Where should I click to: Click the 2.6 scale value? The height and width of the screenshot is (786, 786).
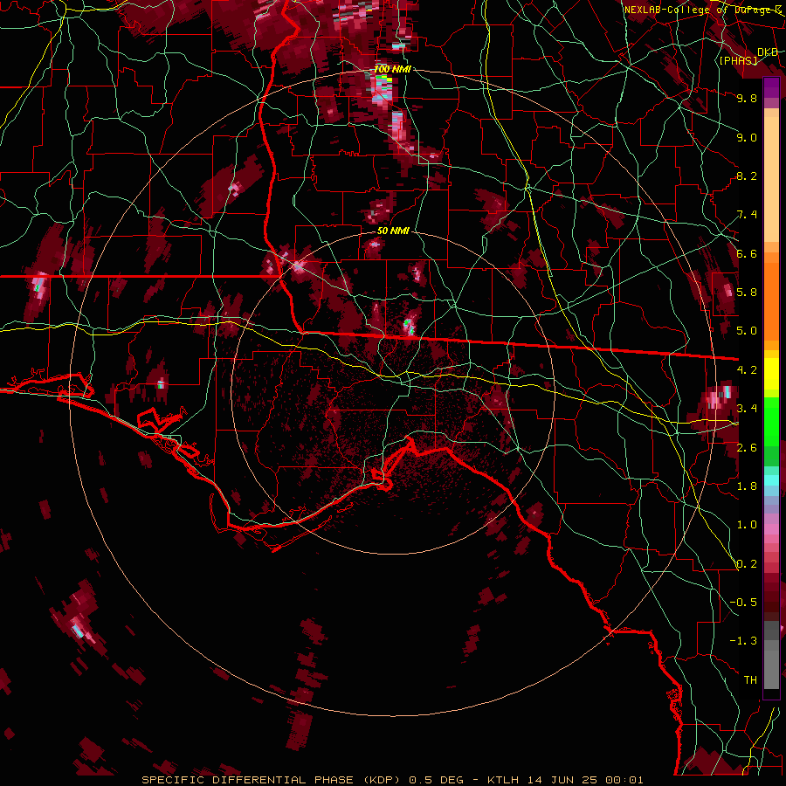tap(747, 447)
